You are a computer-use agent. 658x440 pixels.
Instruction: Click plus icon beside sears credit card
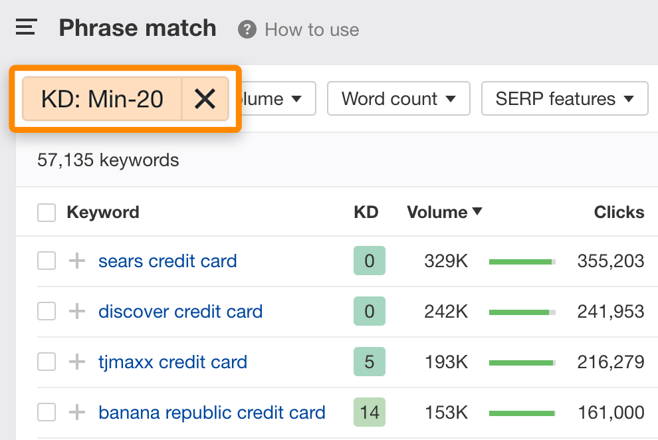coord(78,261)
